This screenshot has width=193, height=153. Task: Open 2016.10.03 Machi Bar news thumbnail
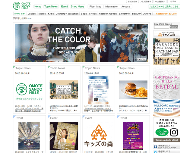tap(64, 90)
